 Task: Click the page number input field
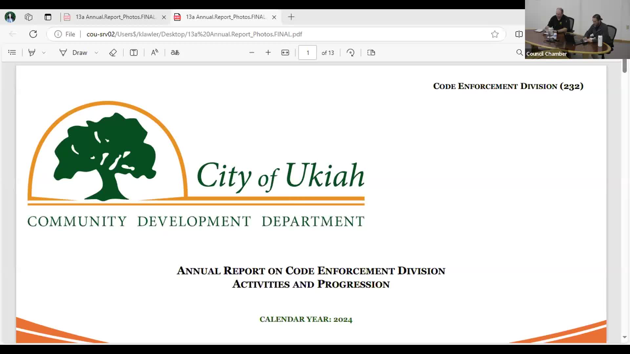(307, 52)
